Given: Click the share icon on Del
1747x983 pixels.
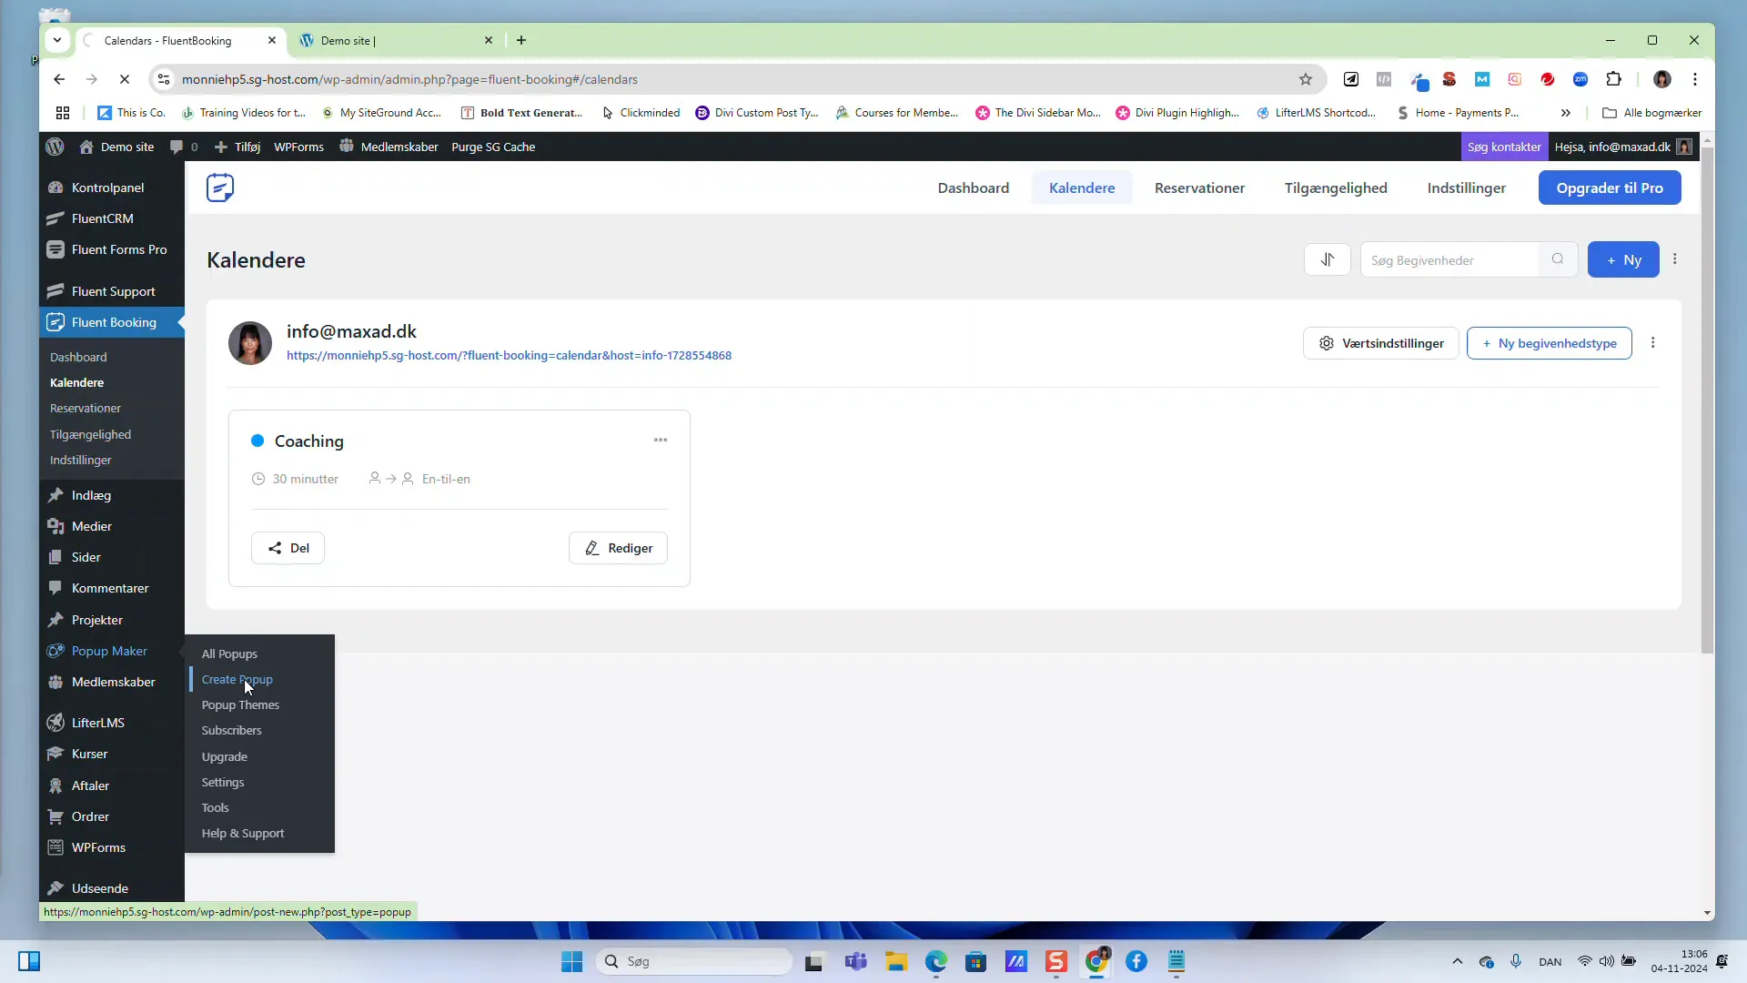Looking at the screenshot, I should (272, 547).
